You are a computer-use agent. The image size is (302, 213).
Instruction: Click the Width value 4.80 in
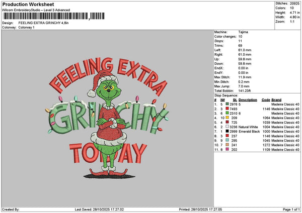[x=294, y=17]
